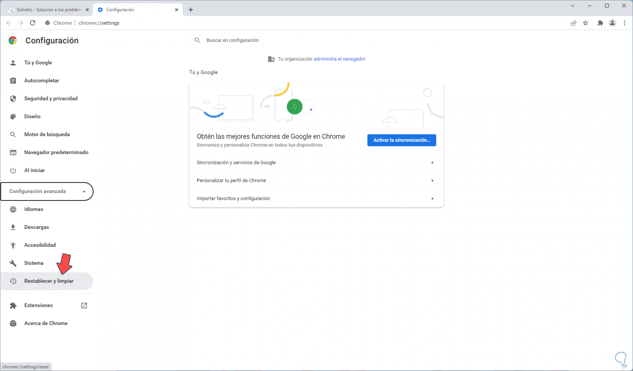Open Diseño settings section
Image resolution: width=633 pixels, height=371 pixels.
47,117
